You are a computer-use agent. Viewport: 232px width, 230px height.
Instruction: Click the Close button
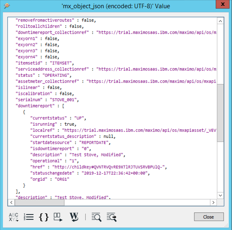click(209, 217)
